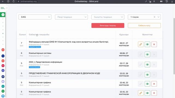
Task: Click the class cell reading 6 РУС
Action: (21, 54)
